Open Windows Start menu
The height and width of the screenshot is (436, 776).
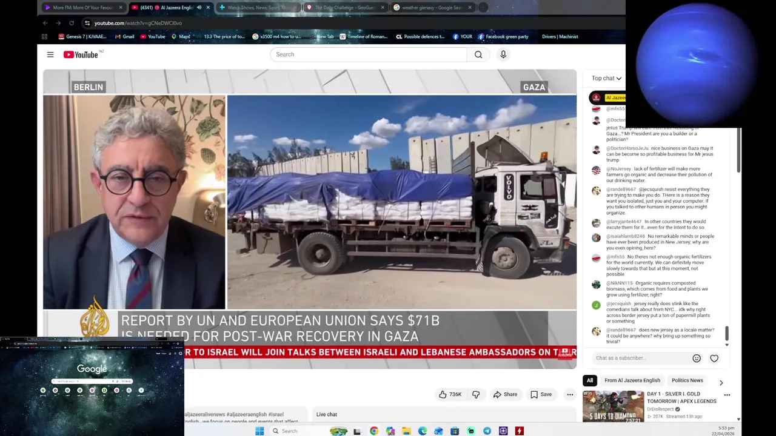259,431
